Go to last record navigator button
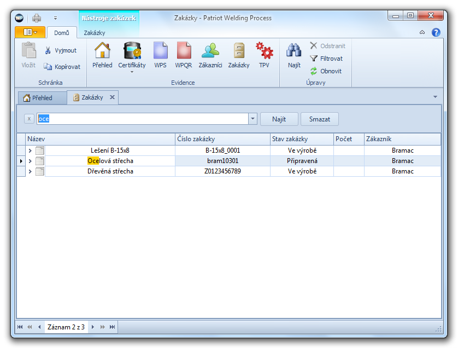This screenshot has height=348, width=458. (x=112, y=327)
